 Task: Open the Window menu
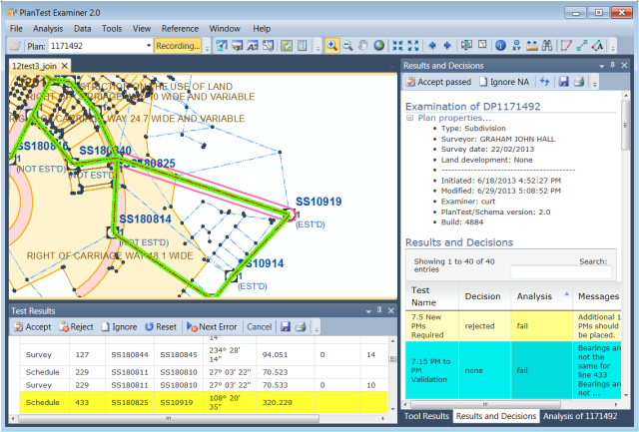coord(225,29)
